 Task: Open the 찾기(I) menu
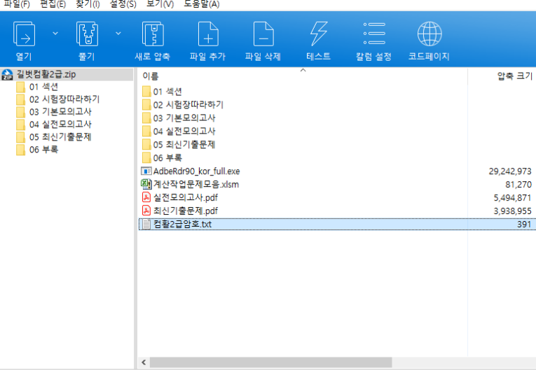tap(88, 4)
